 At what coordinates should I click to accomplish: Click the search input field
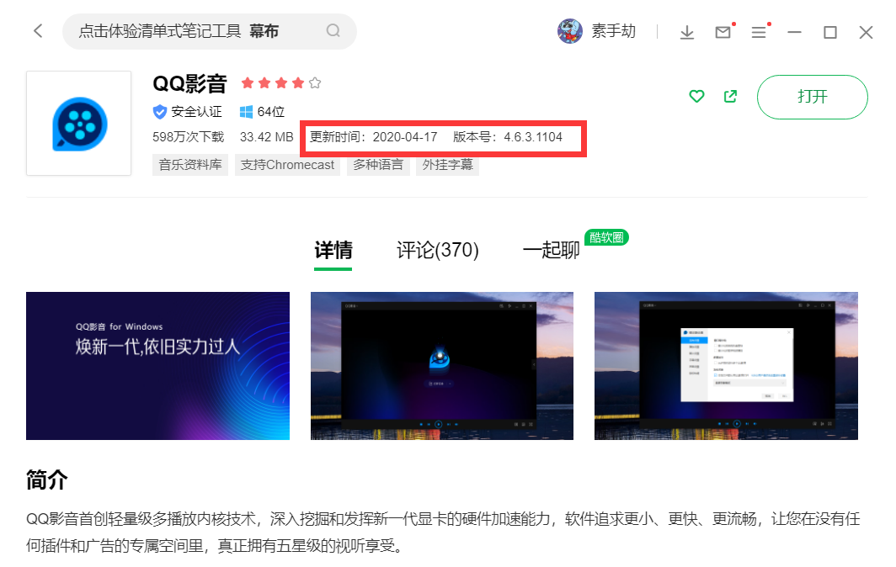tap(194, 31)
